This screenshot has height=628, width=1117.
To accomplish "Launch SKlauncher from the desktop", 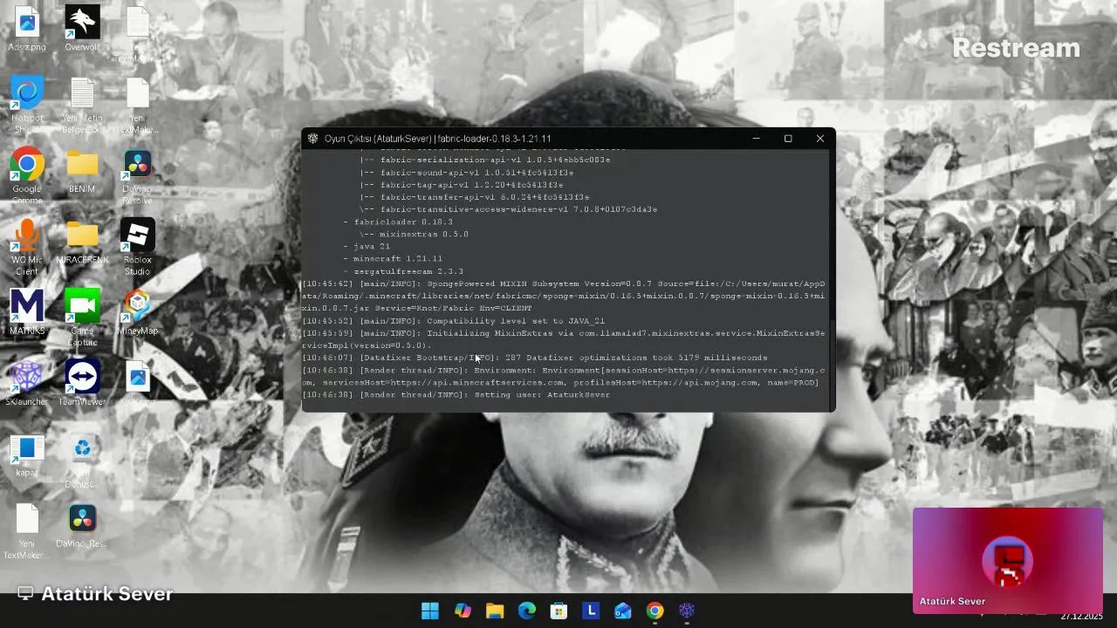I will pyautogui.click(x=27, y=382).
